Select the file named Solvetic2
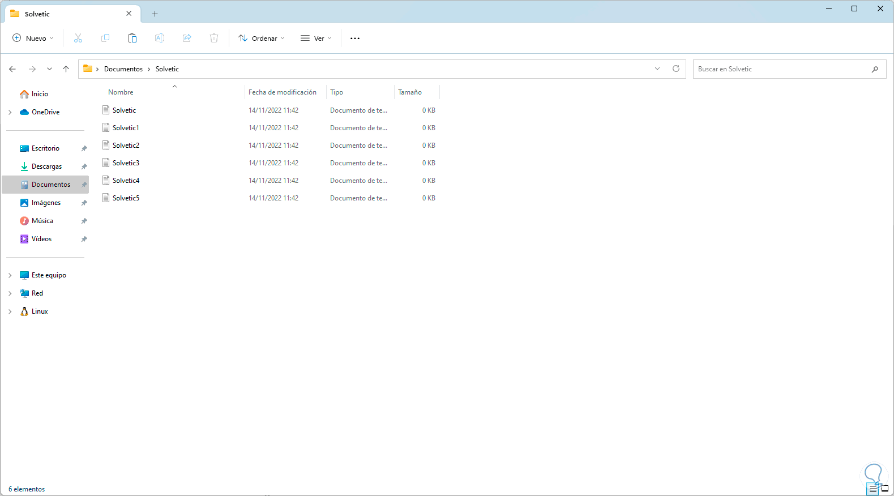Viewport: 894px width, 496px height. [126, 146]
